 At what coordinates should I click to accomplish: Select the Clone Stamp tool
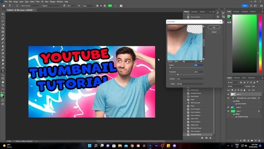[3, 46]
